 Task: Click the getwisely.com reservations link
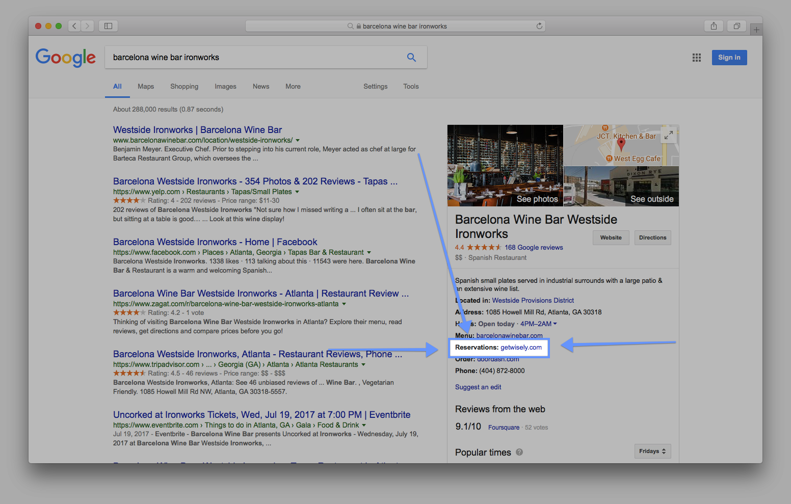(521, 347)
